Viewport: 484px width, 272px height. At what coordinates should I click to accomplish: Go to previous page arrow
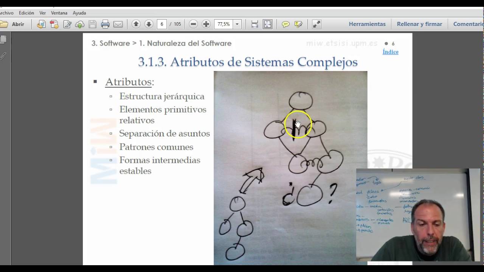[136, 24]
